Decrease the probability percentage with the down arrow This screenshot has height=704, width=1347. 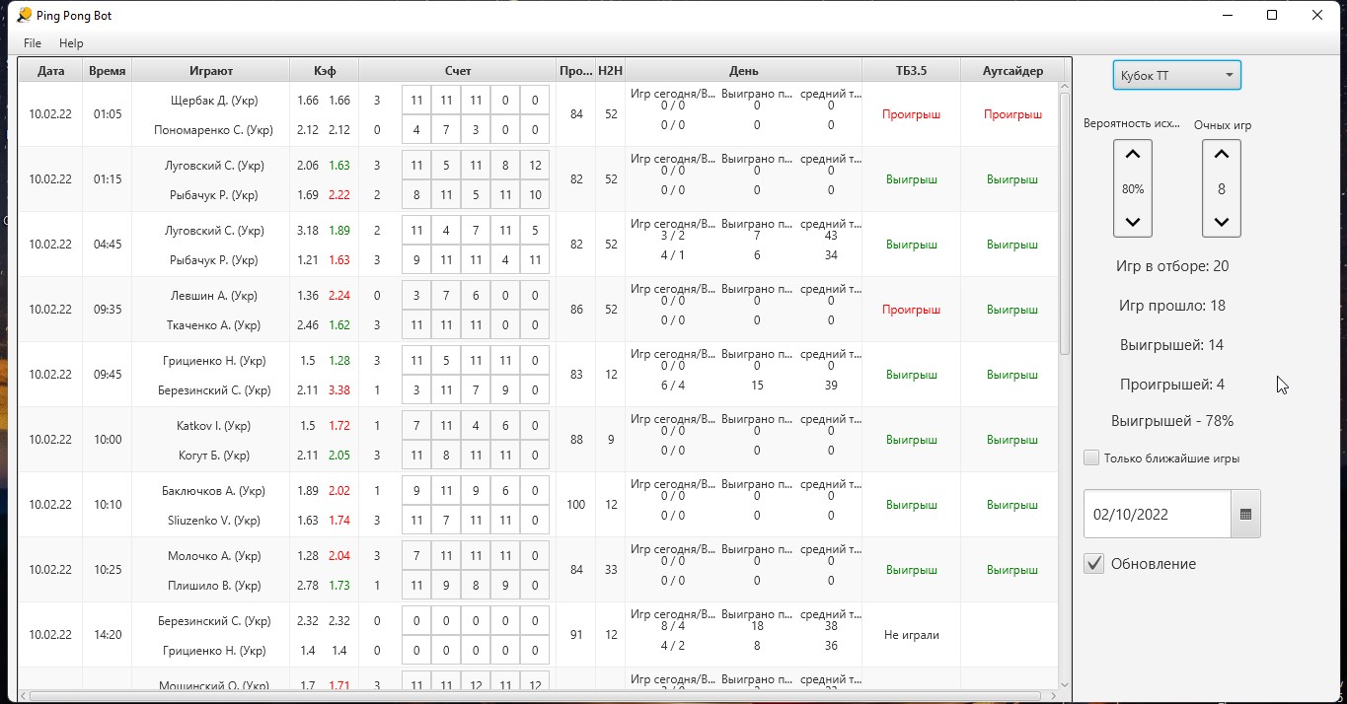click(x=1132, y=222)
